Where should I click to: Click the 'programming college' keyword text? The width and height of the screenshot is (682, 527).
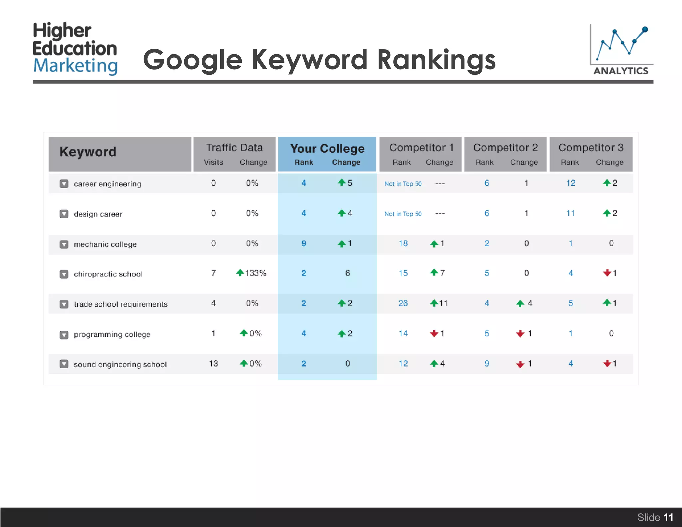point(112,334)
